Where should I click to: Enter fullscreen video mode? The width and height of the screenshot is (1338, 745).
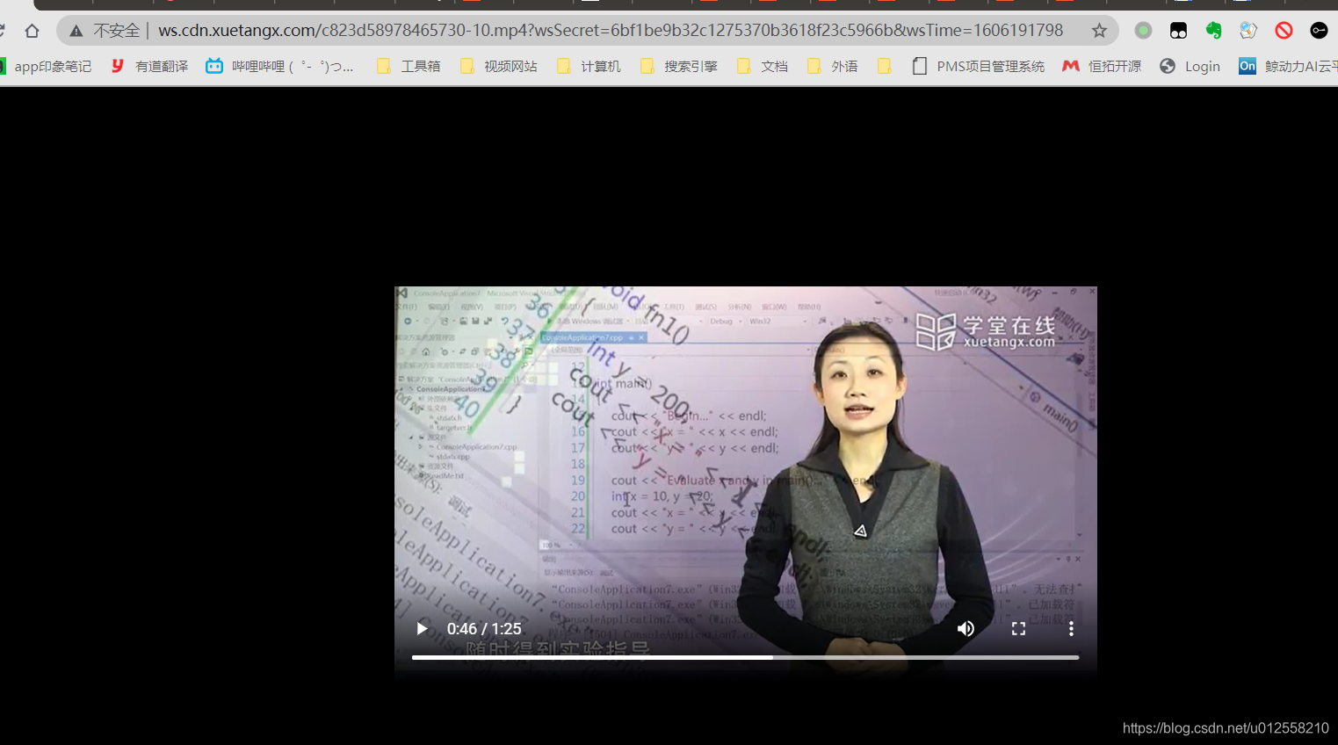[1018, 628]
